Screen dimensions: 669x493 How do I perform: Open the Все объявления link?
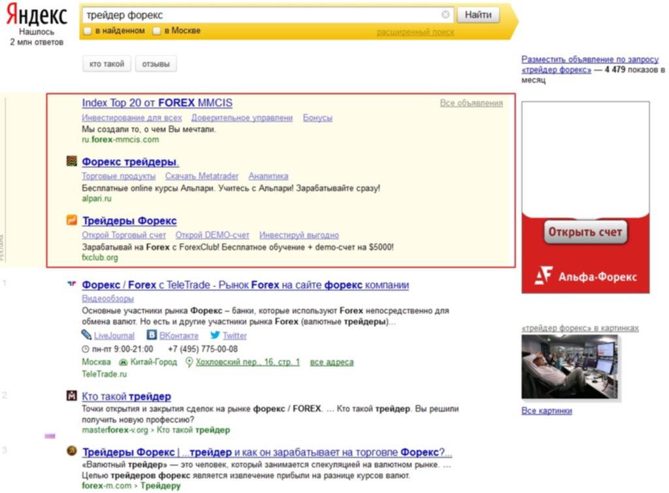tap(472, 103)
